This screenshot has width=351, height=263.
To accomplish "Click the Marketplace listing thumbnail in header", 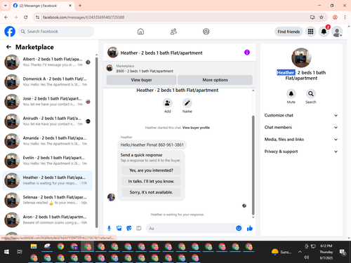I will (x=110, y=68).
